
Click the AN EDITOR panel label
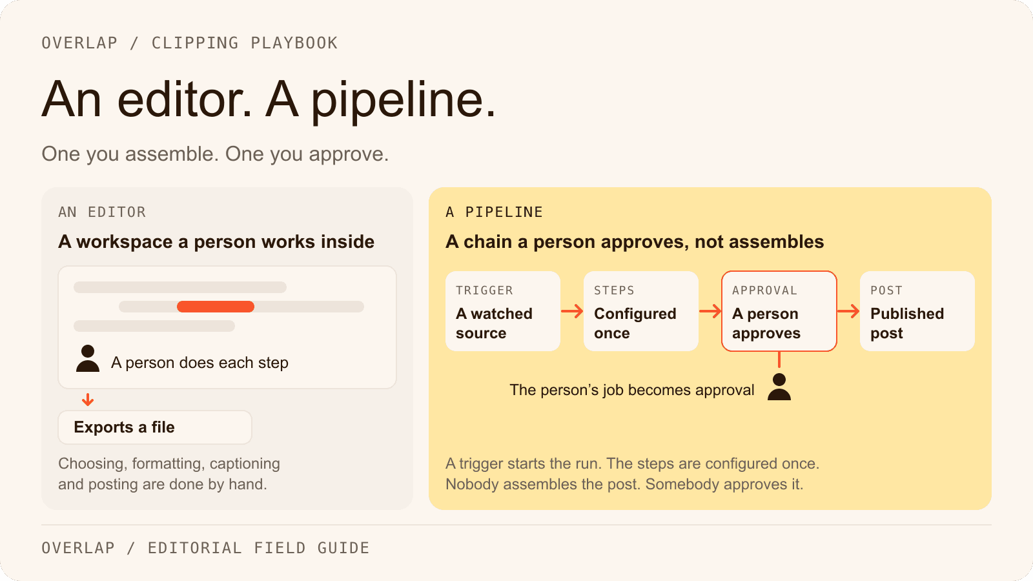click(102, 212)
